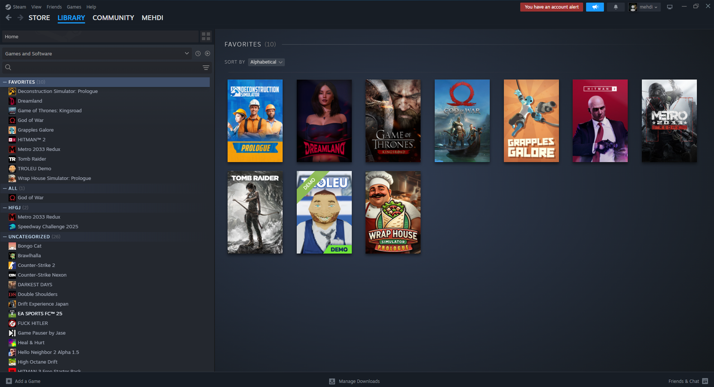Open the MEHDI profile tab

(152, 18)
